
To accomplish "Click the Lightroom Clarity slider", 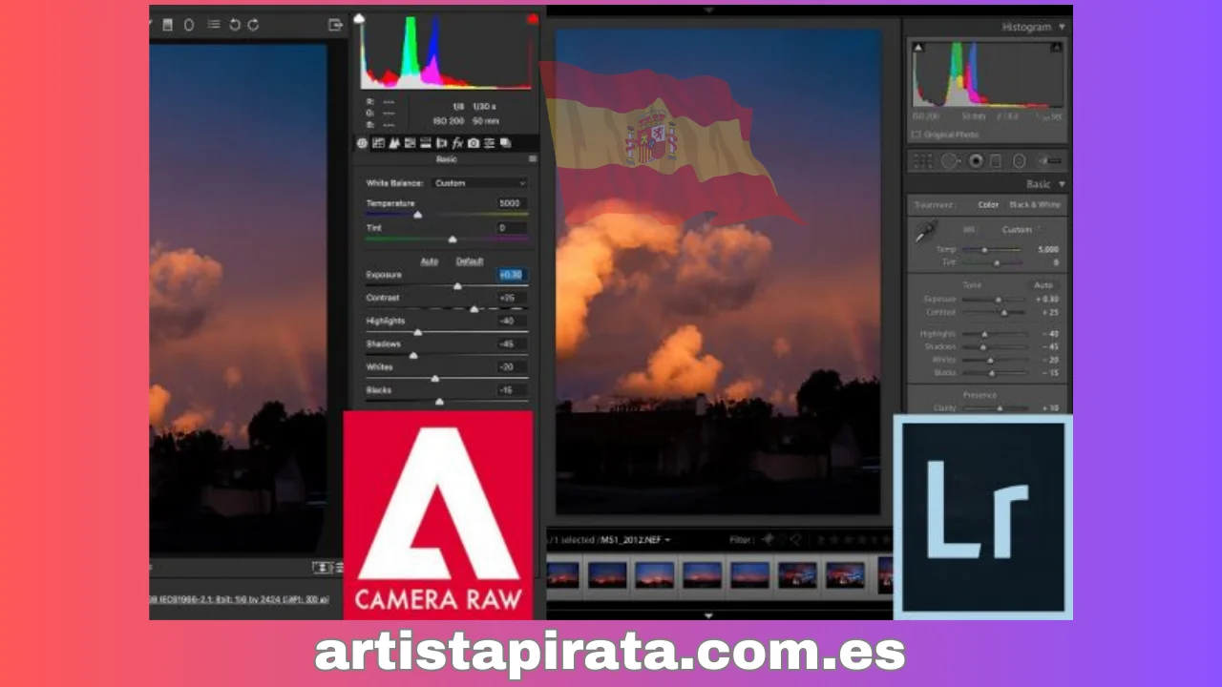I will [994, 408].
